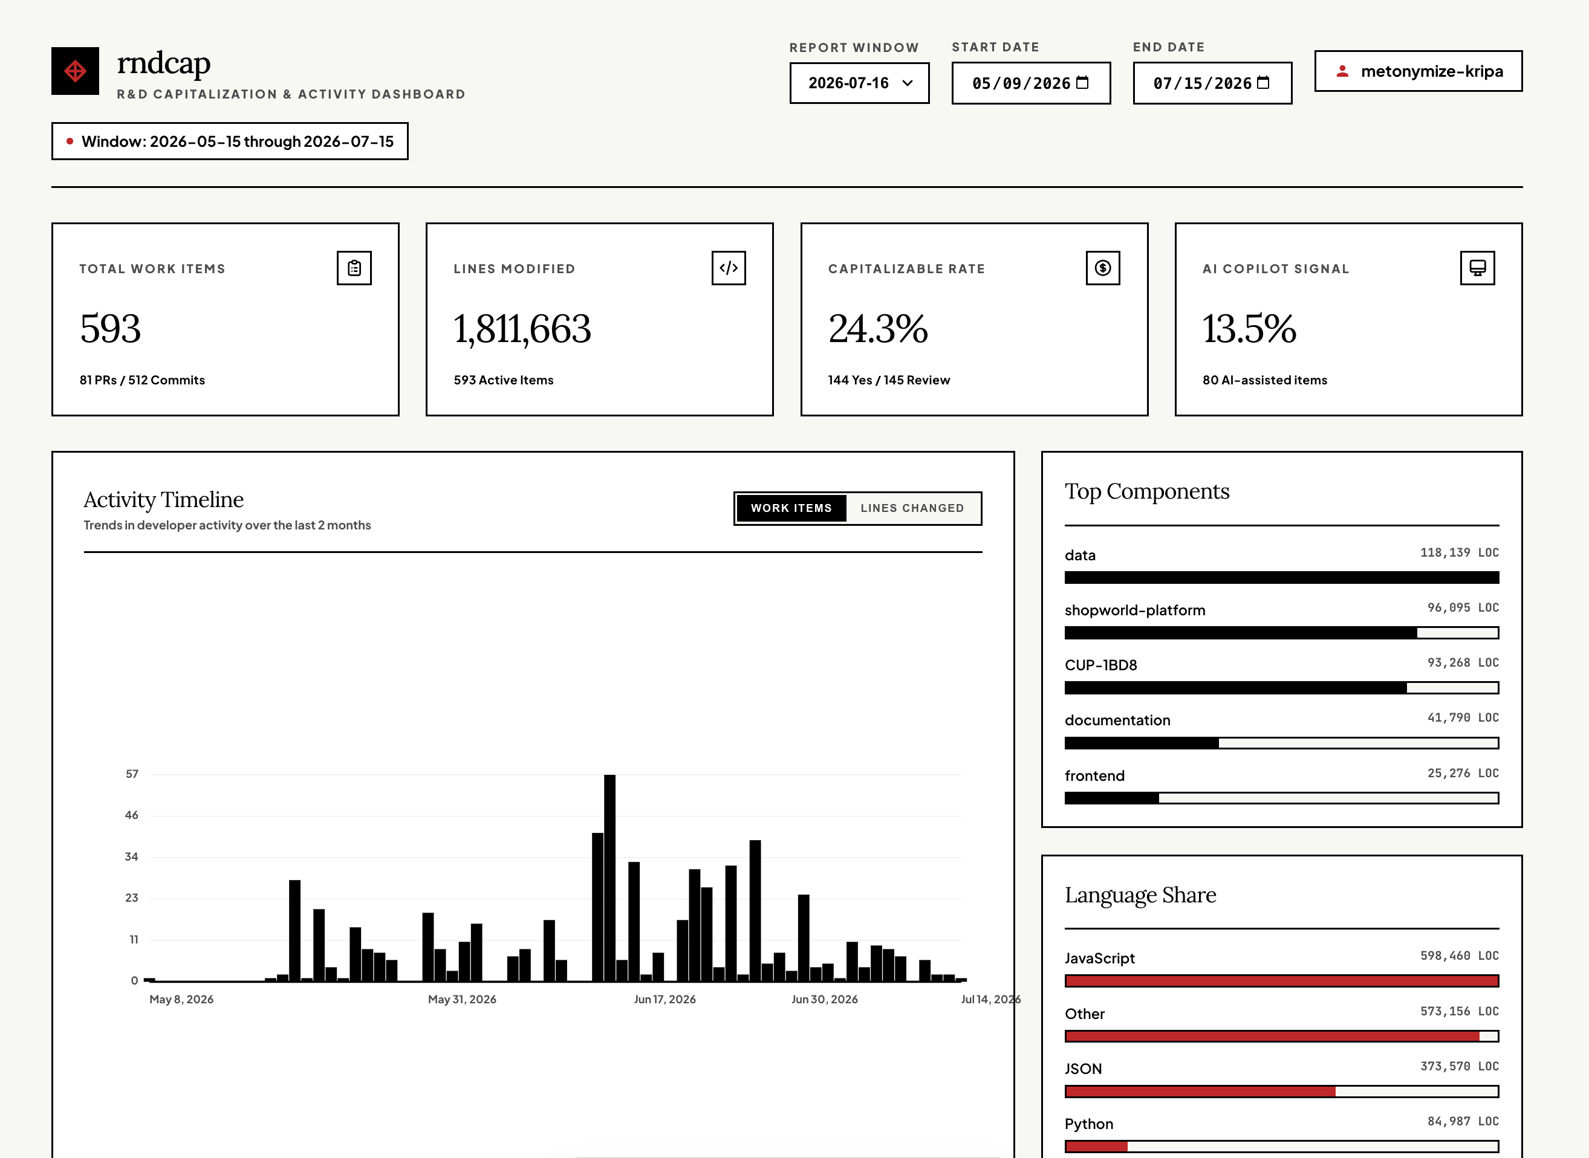Image resolution: width=1589 pixels, height=1158 pixels.
Task: Click the rndcap red diamond logo
Action: pos(75,71)
